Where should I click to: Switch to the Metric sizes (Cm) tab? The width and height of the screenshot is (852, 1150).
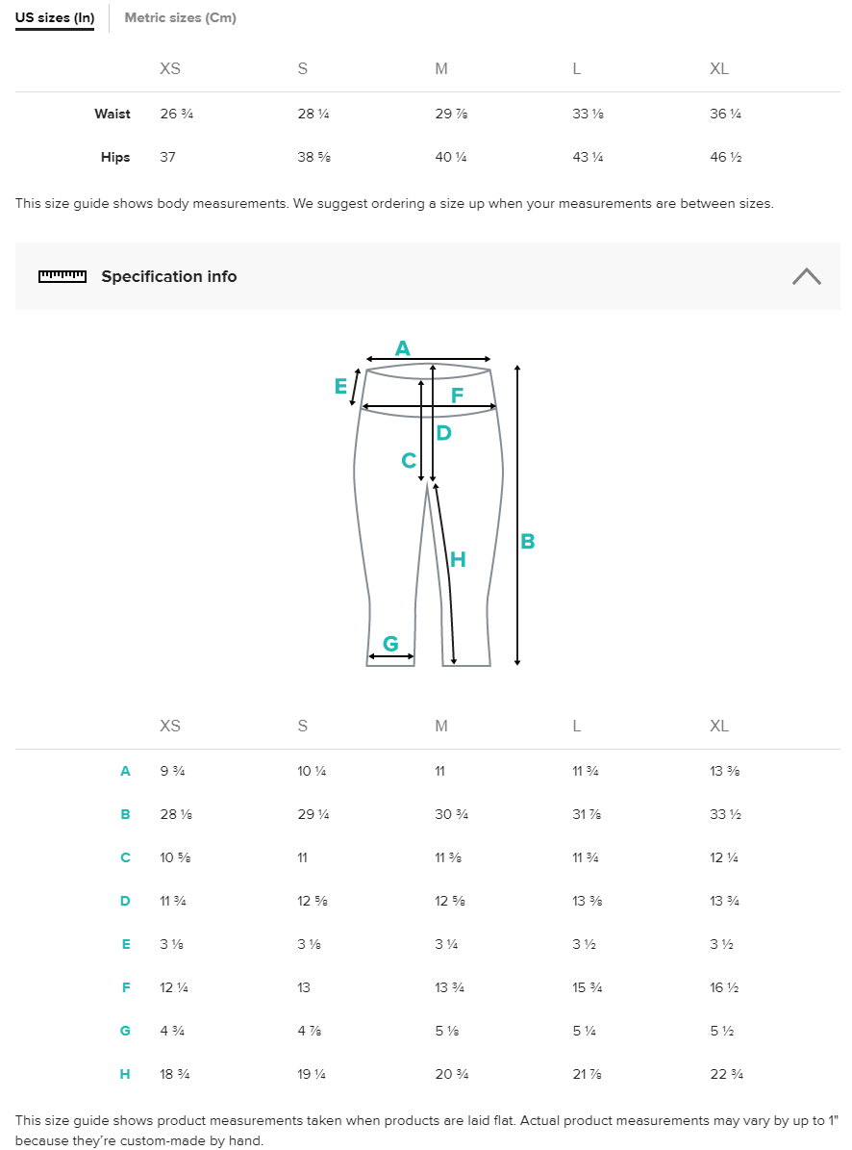pos(180,17)
